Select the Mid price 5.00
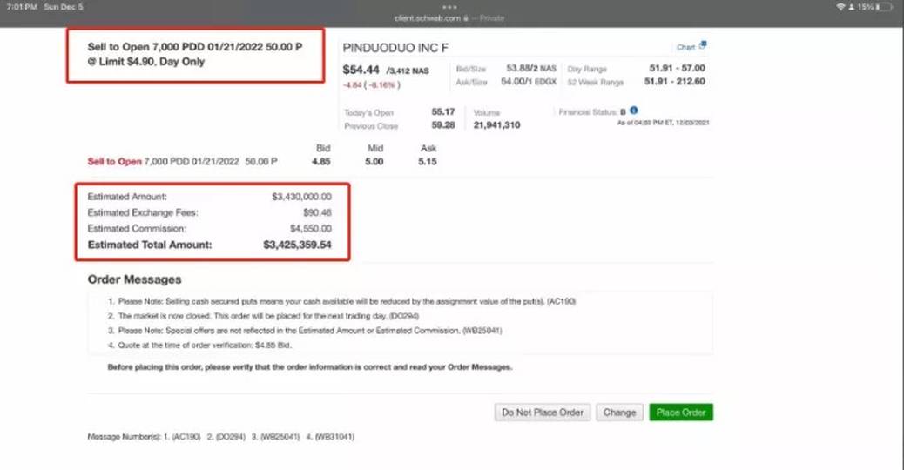904x470 pixels. (374, 162)
